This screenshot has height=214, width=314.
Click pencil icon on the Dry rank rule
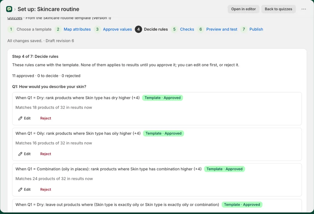click(x=20, y=118)
